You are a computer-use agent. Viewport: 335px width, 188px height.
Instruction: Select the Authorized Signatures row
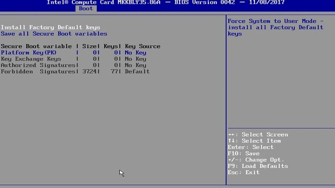click(73, 65)
